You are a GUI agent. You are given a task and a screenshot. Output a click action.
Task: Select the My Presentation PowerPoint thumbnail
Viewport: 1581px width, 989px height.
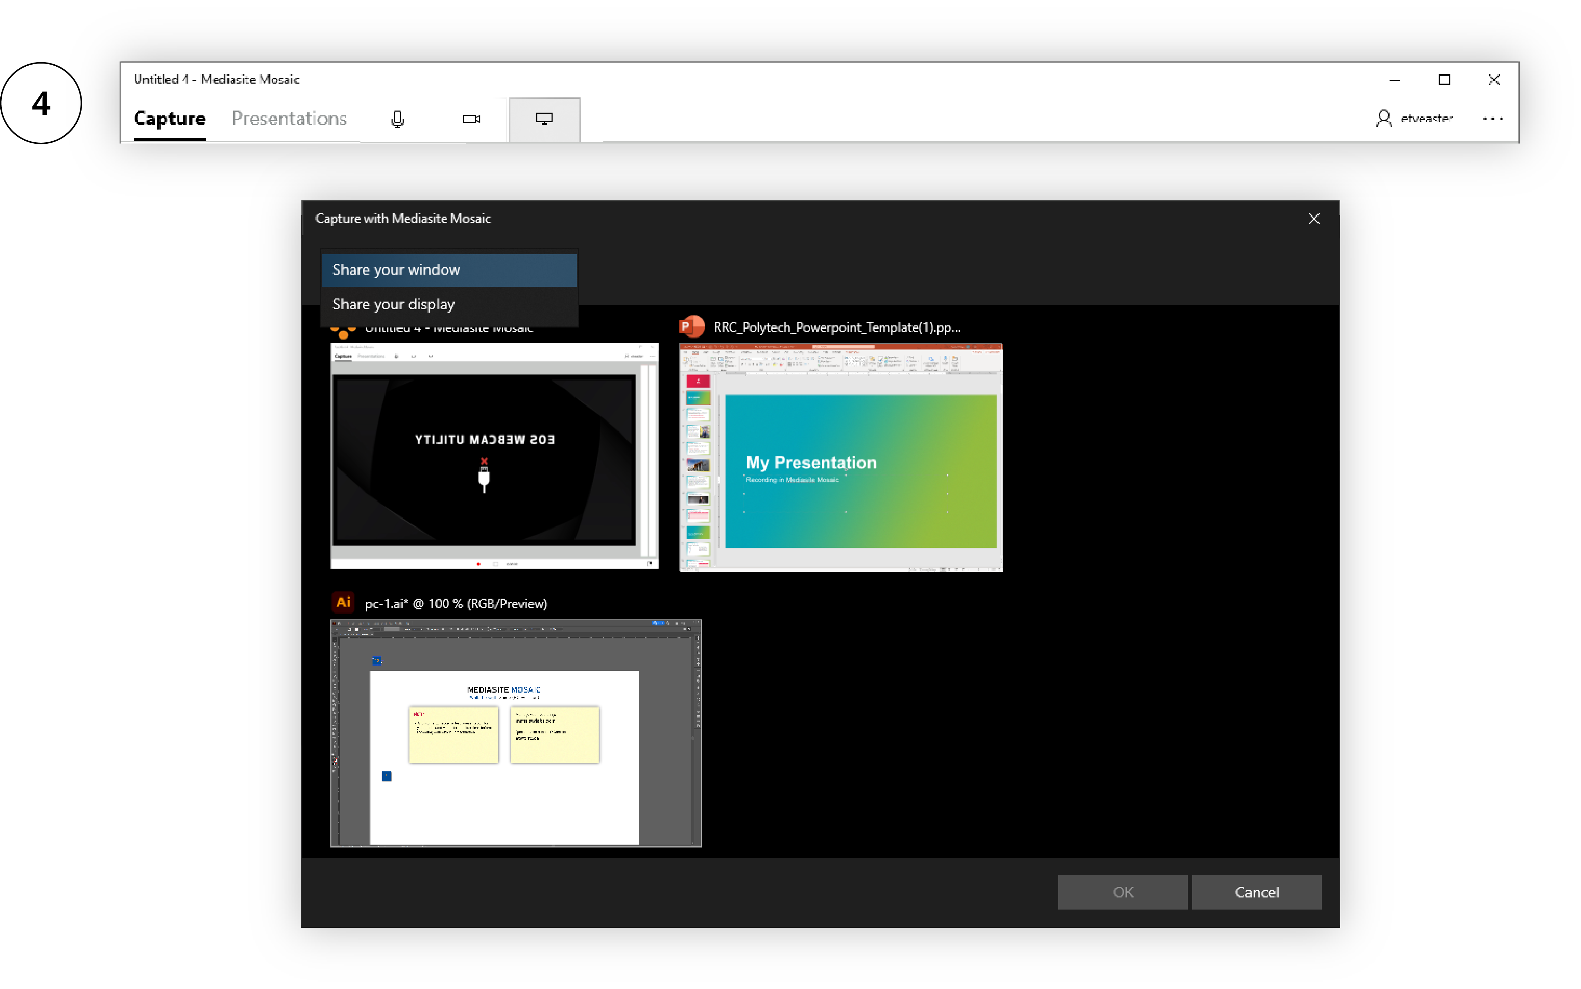(x=840, y=457)
